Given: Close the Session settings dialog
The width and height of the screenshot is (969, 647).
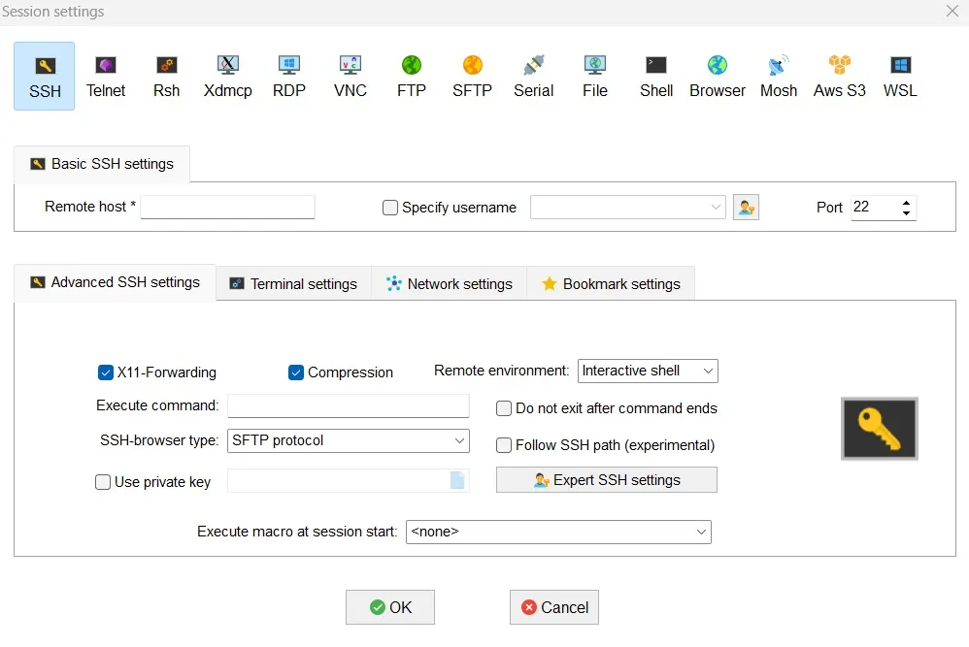Looking at the screenshot, I should pos(952,11).
